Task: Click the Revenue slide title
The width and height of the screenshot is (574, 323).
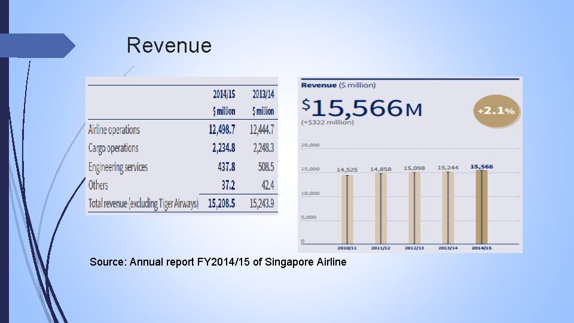Action: [x=169, y=45]
